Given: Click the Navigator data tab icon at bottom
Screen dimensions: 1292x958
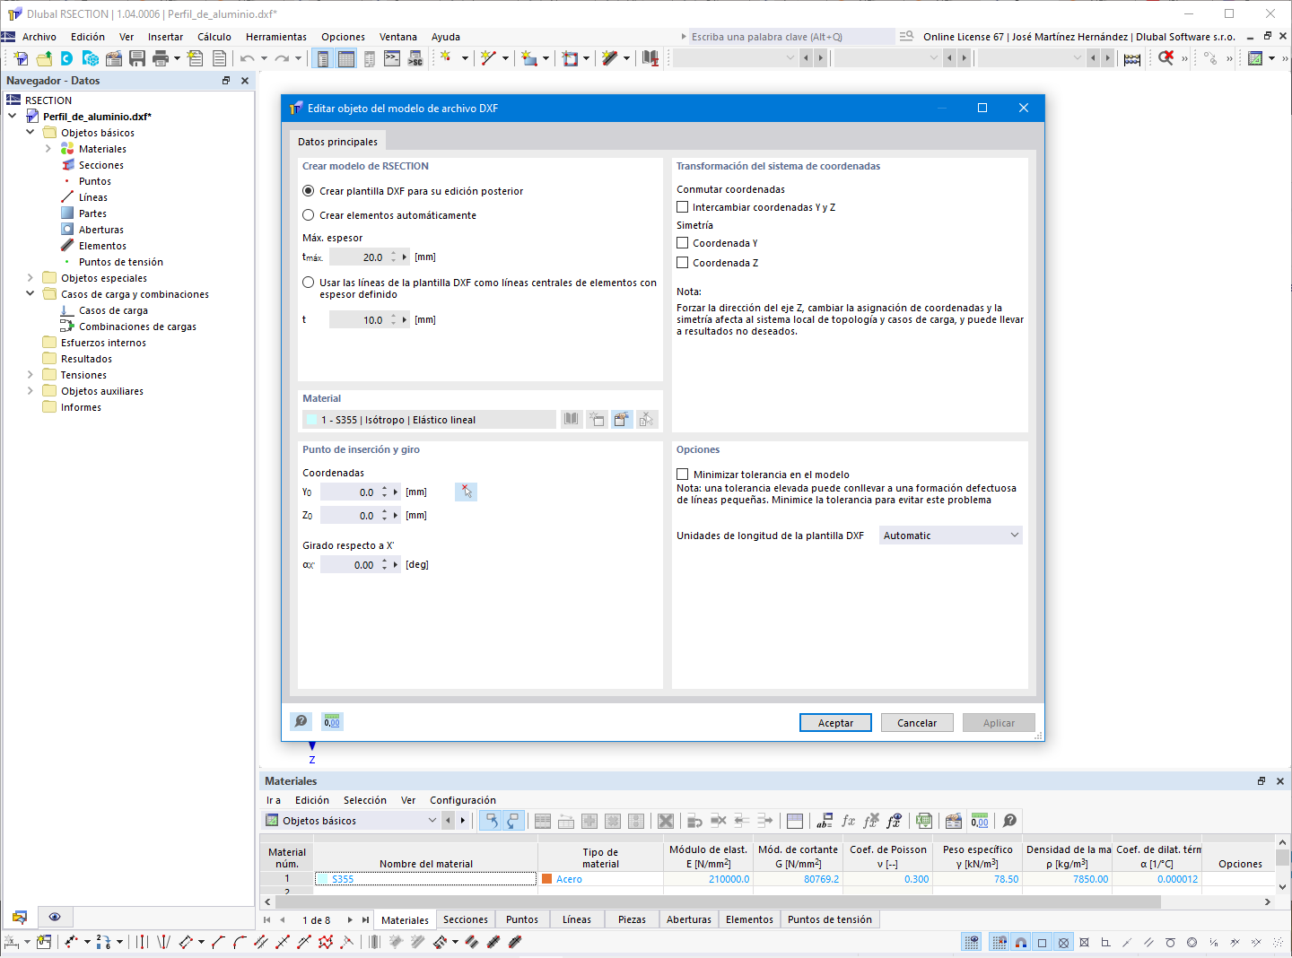Looking at the screenshot, I should point(20,917).
